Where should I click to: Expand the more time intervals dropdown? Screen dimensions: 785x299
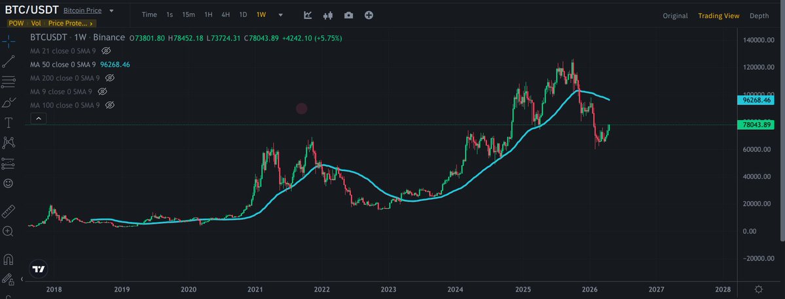coord(280,15)
